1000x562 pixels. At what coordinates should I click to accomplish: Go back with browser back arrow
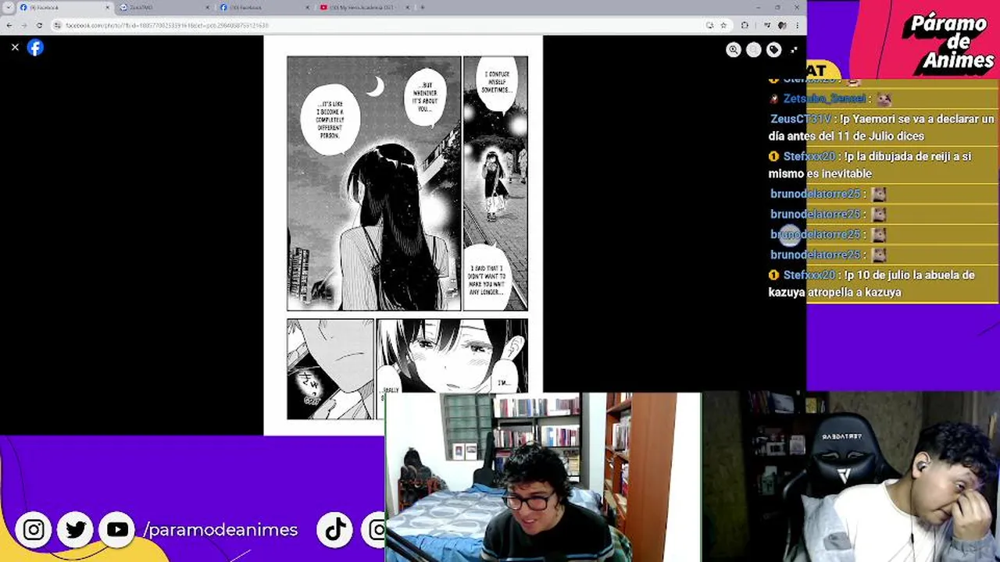coord(8,25)
